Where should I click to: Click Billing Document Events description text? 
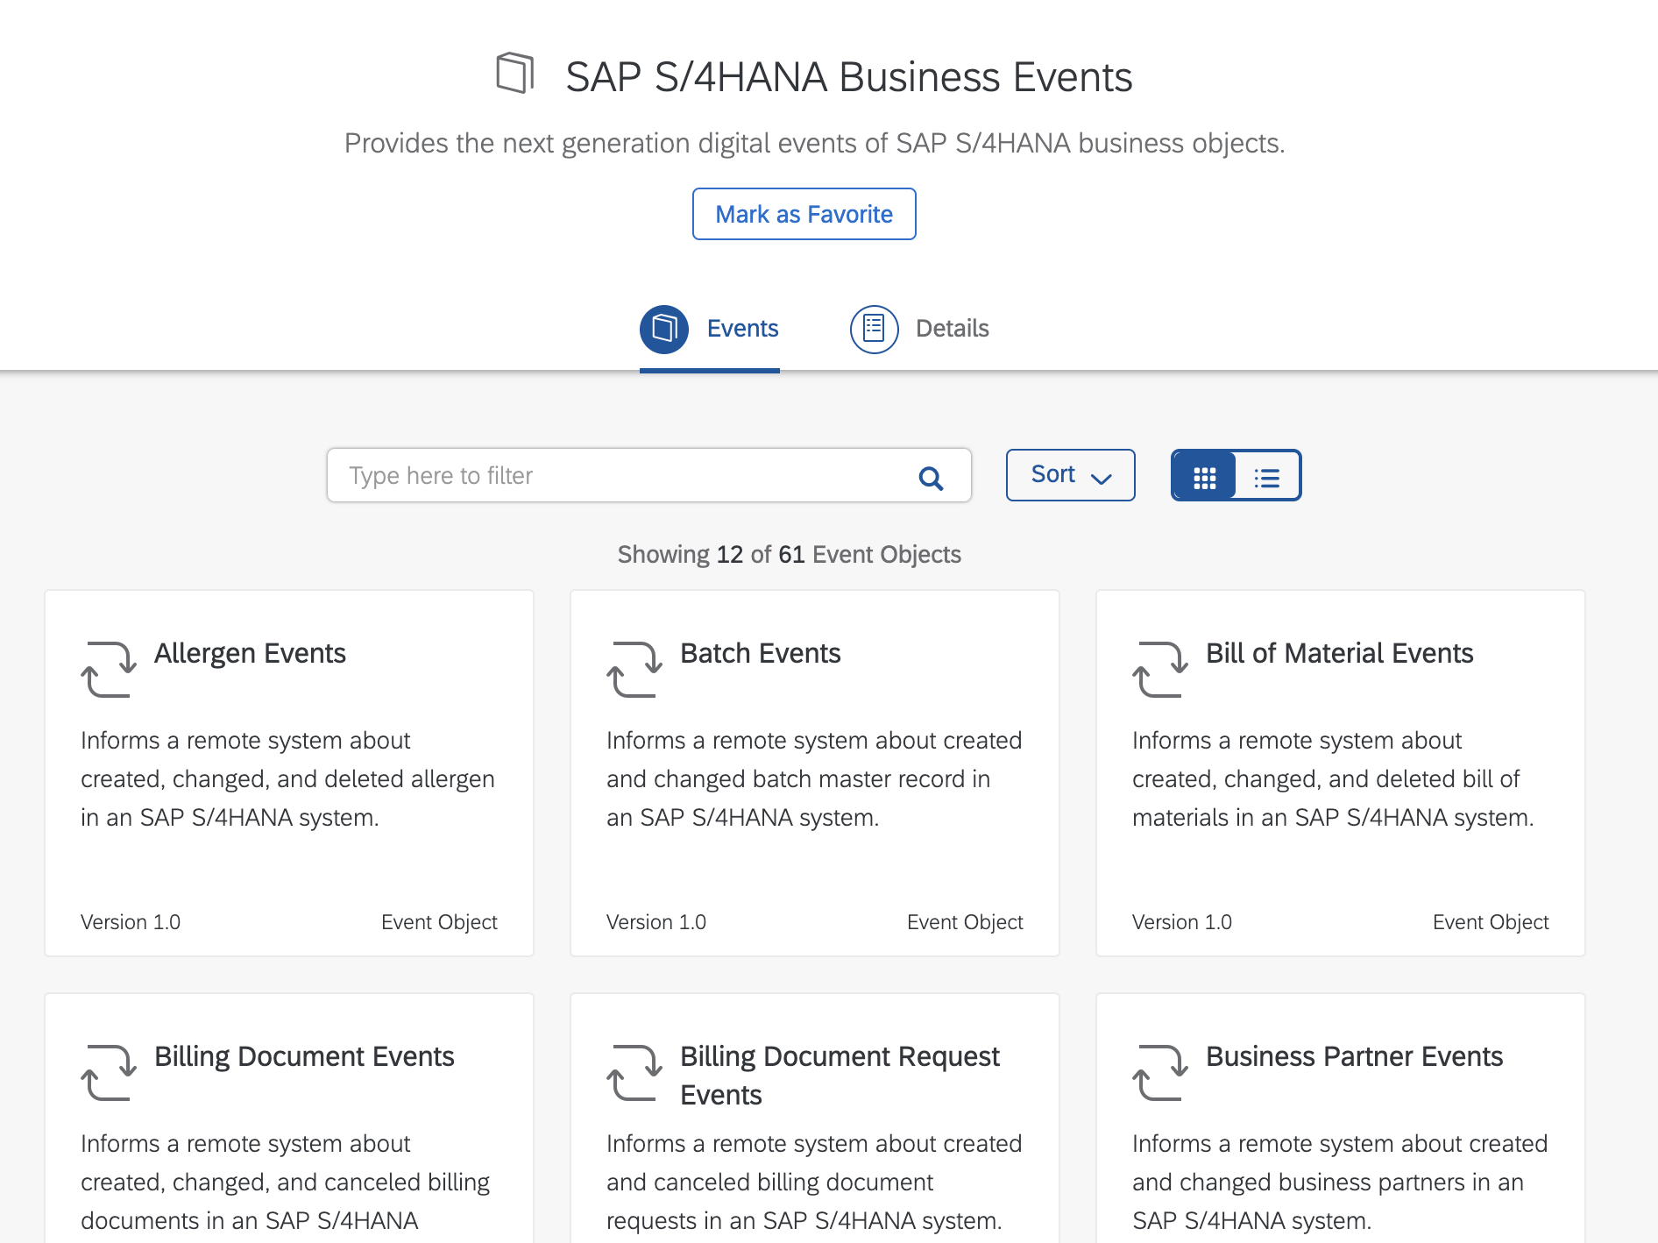coord(285,1183)
